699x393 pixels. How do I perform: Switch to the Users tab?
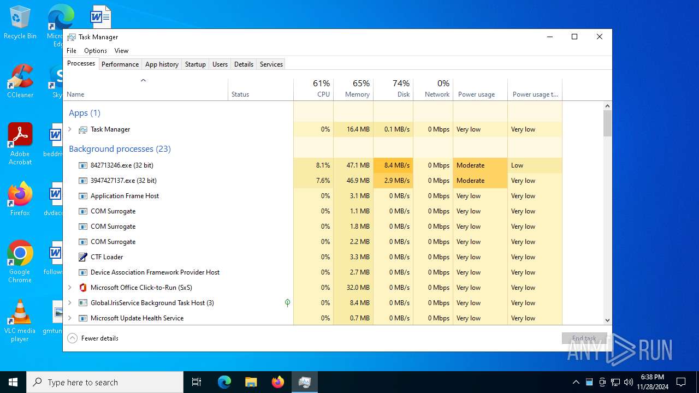pos(220,64)
